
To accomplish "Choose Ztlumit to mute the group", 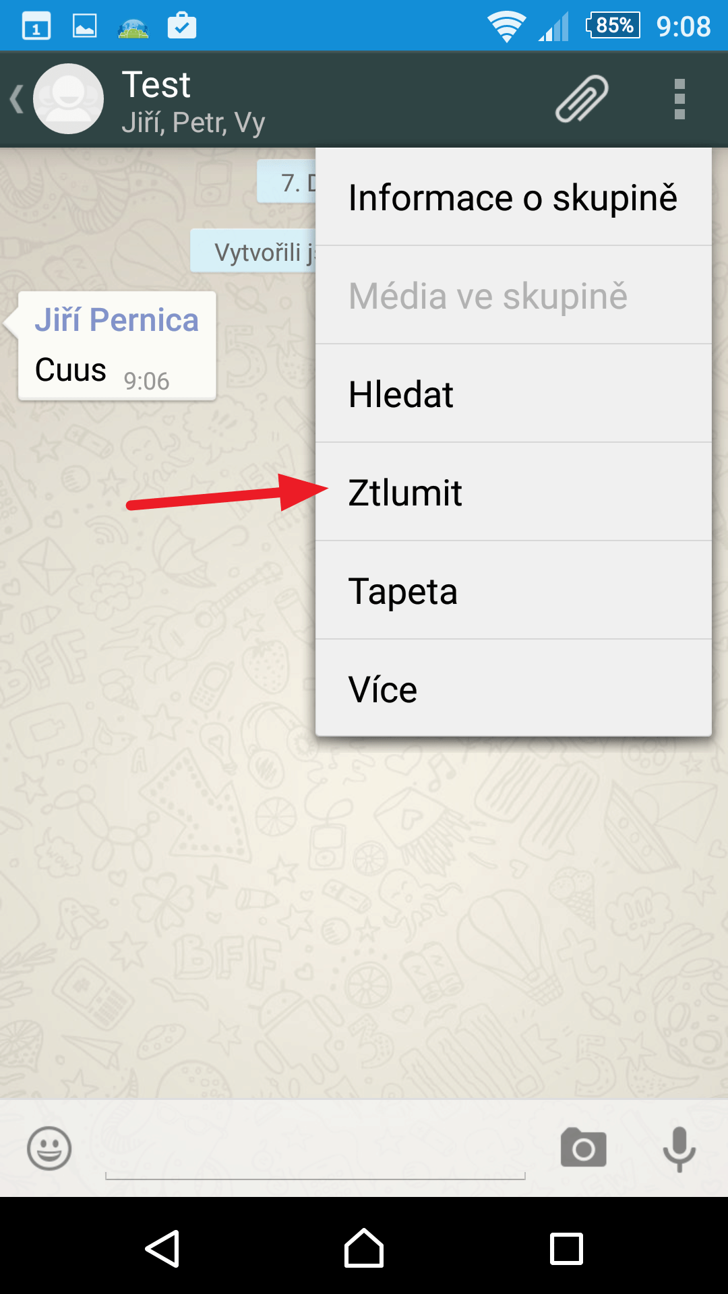I will 514,492.
